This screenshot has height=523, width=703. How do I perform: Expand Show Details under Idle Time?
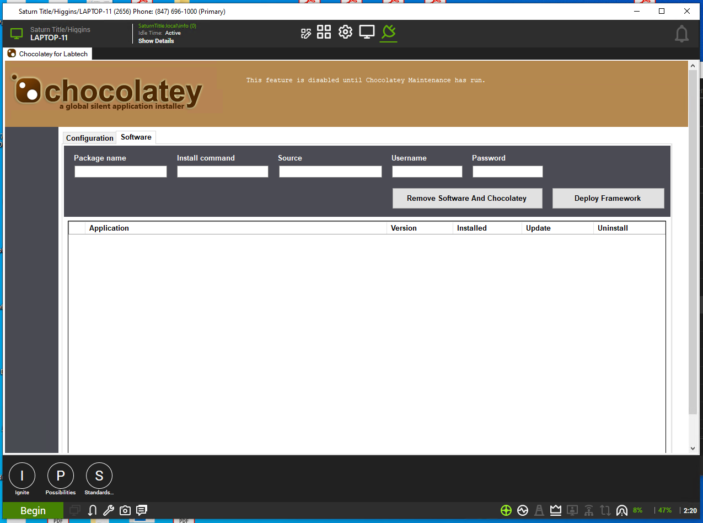[x=156, y=41]
